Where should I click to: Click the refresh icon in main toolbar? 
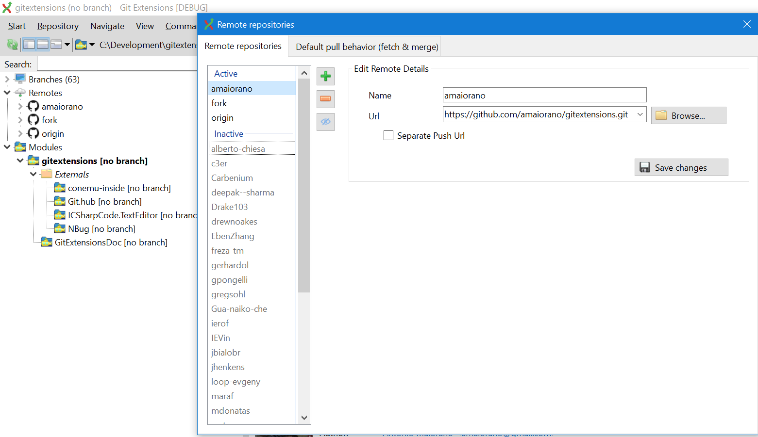coord(13,45)
